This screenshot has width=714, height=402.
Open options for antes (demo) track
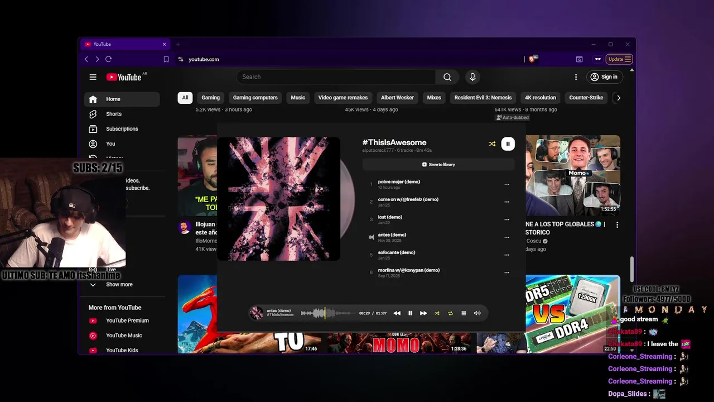click(506, 237)
